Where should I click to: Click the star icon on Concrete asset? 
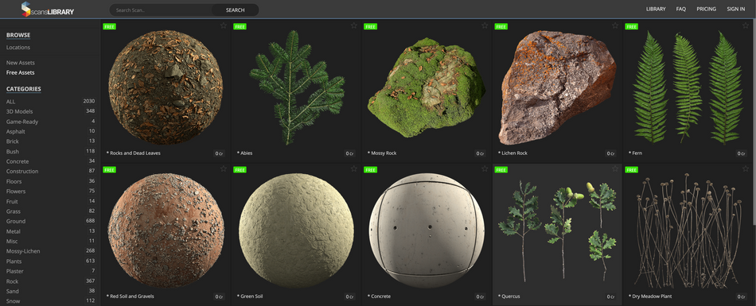pyautogui.click(x=485, y=168)
